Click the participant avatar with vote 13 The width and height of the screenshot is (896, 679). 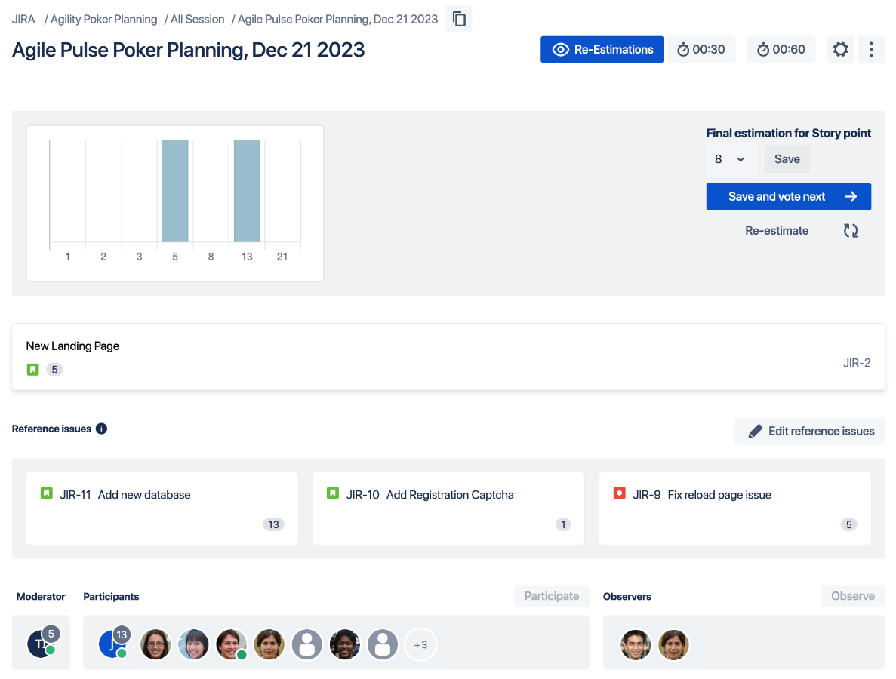pyautogui.click(x=113, y=644)
